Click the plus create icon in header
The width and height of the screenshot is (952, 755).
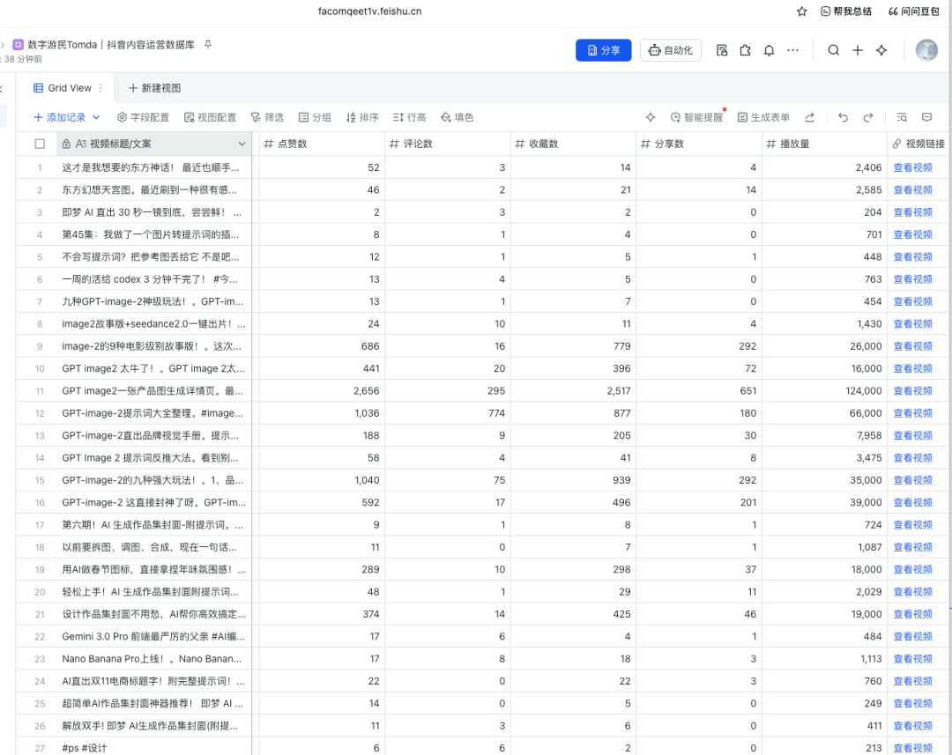tap(858, 50)
